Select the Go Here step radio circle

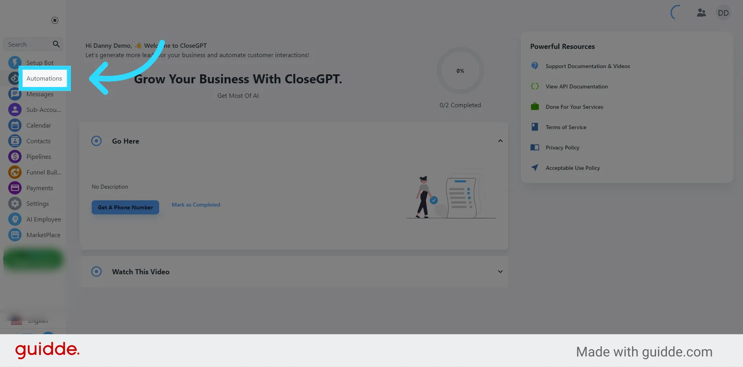click(96, 141)
